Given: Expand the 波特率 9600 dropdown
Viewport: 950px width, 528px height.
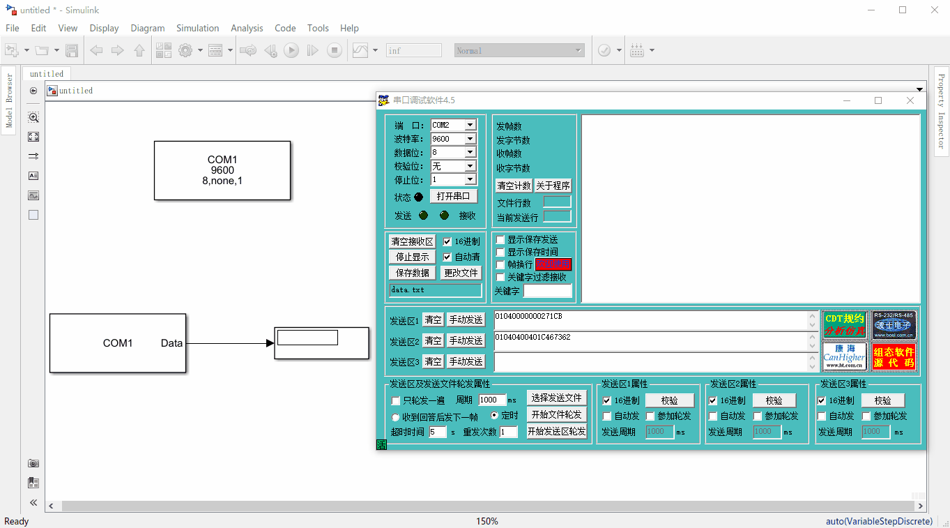Looking at the screenshot, I should pyautogui.click(x=470, y=139).
